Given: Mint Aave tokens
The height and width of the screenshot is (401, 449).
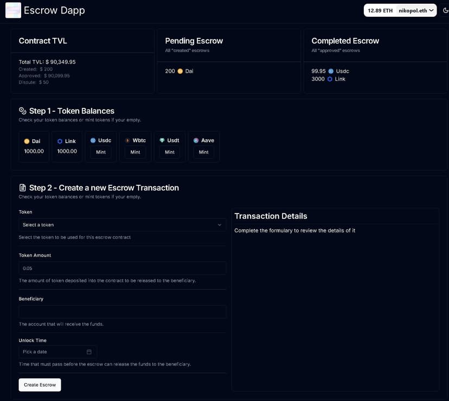Looking at the screenshot, I should pos(204,152).
